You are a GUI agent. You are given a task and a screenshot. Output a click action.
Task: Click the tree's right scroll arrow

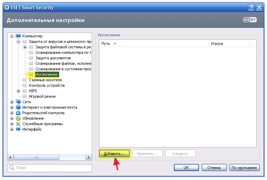point(88,157)
